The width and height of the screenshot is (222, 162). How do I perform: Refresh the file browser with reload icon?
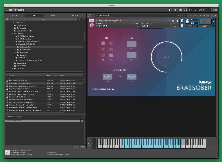click(7, 19)
